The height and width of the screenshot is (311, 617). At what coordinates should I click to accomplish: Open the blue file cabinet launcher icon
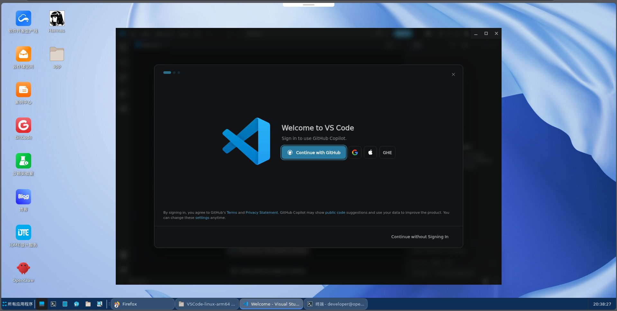(65, 304)
